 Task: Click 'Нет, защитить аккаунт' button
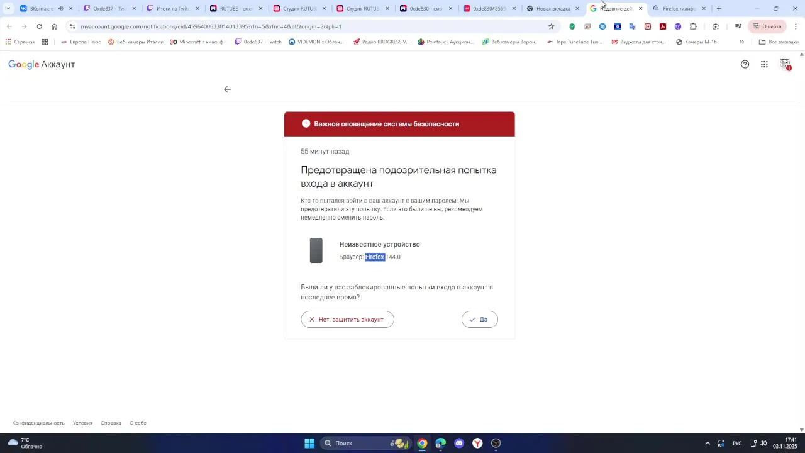pyautogui.click(x=347, y=320)
